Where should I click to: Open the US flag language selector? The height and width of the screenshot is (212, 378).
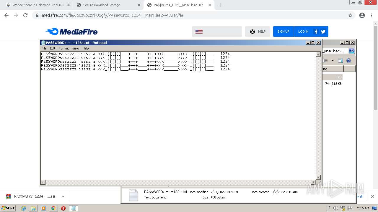217,32
